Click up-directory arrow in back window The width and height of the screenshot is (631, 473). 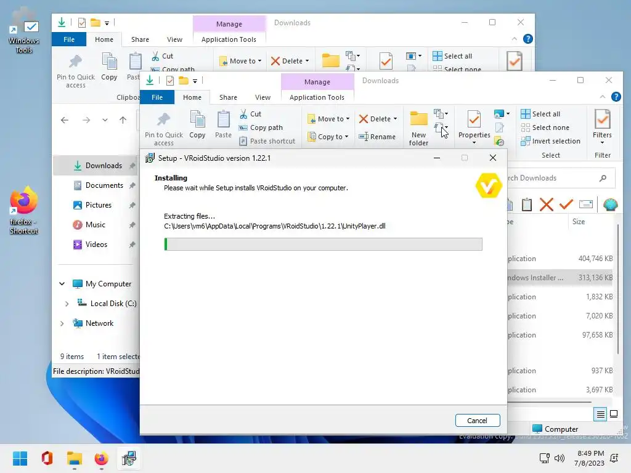click(x=123, y=120)
